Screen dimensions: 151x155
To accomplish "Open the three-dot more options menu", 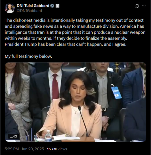I will coord(144,6).
